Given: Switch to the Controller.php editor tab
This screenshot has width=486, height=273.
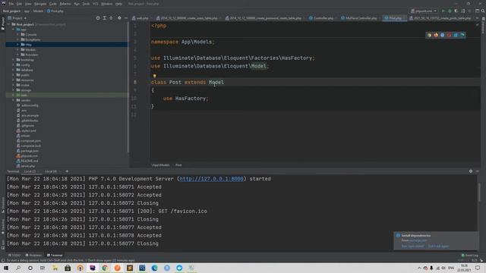Looking at the screenshot, I should 321,18.
